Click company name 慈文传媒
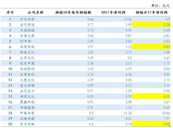The image size is (173, 128). (x=27, y=85)
